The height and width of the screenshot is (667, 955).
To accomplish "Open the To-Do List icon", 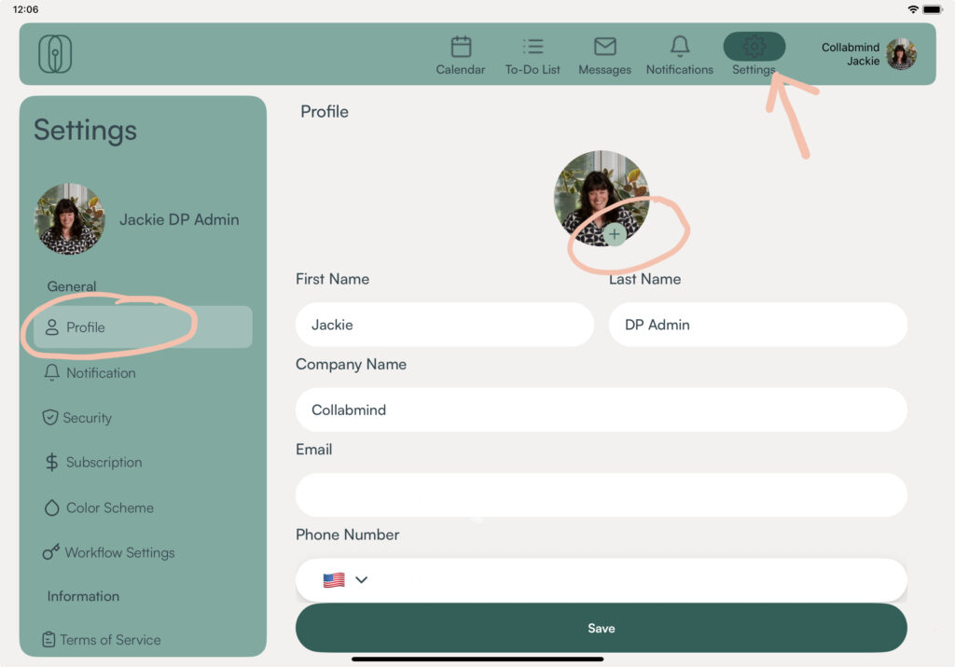I will [x=533, y=47].
